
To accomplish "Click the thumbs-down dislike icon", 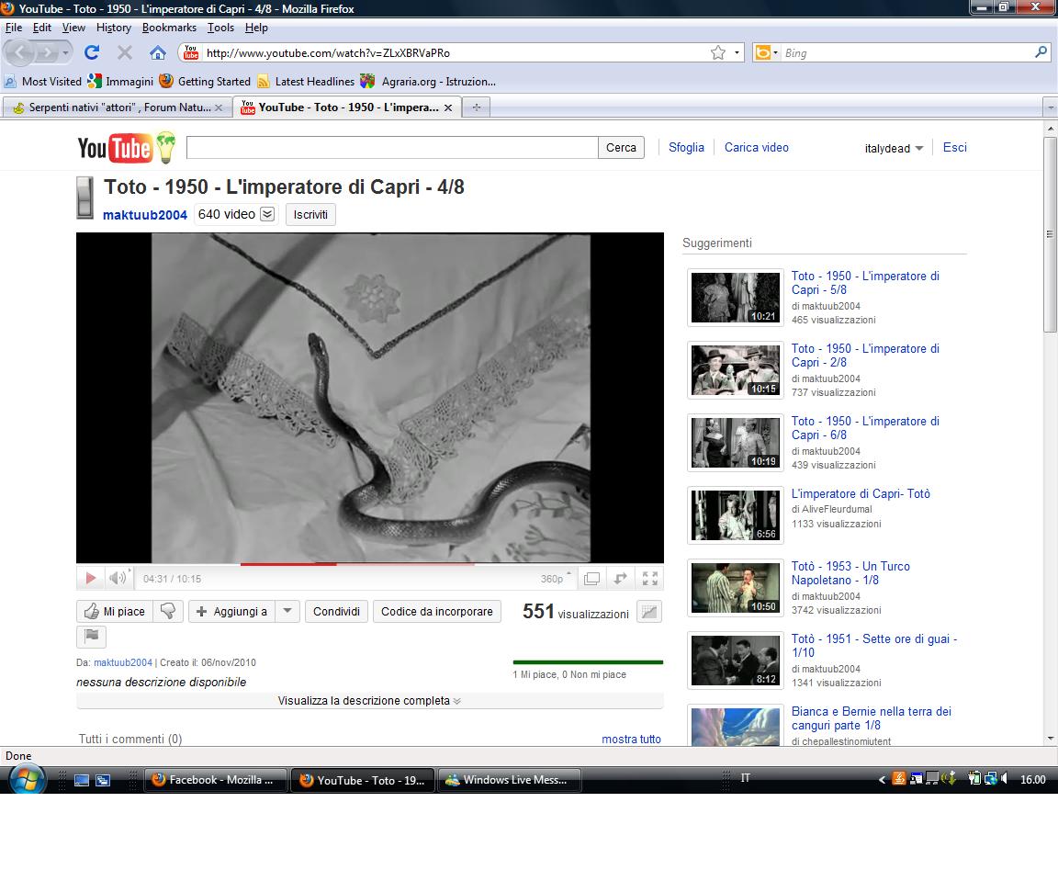I will [167, 612].
